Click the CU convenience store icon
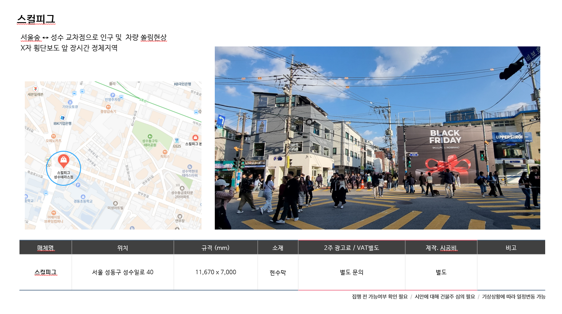 (x=48, y=159)
